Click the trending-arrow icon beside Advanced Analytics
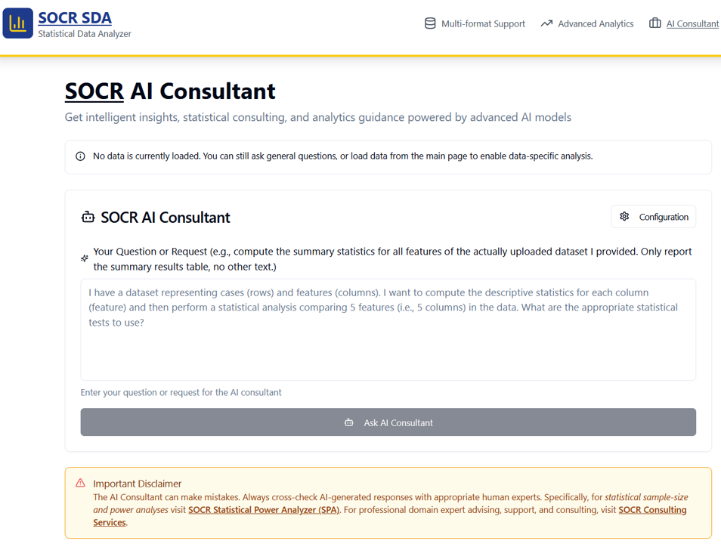This screenshot has width=721, height=544. (546, 23)
